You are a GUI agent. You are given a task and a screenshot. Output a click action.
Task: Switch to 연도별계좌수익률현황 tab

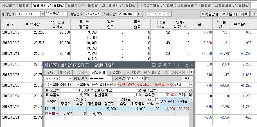[x=119, y=5]
